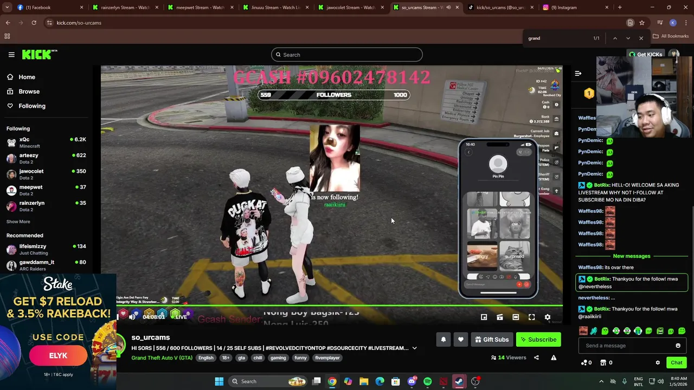The width and height of the screenshot is (694, 390).
Task: Open Following in Kick sidebar
Action: pos(32,106)
